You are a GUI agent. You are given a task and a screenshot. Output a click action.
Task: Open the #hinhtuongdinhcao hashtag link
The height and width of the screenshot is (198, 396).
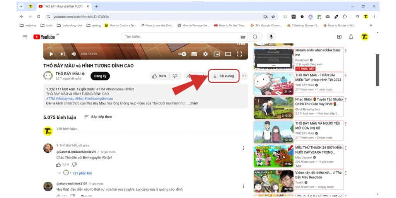pos(99,99)
